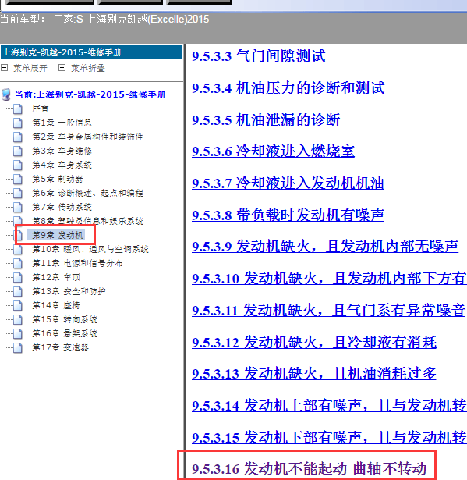
Task: Click the page icon next to 第16章 悬架系统
Action: 18,334
